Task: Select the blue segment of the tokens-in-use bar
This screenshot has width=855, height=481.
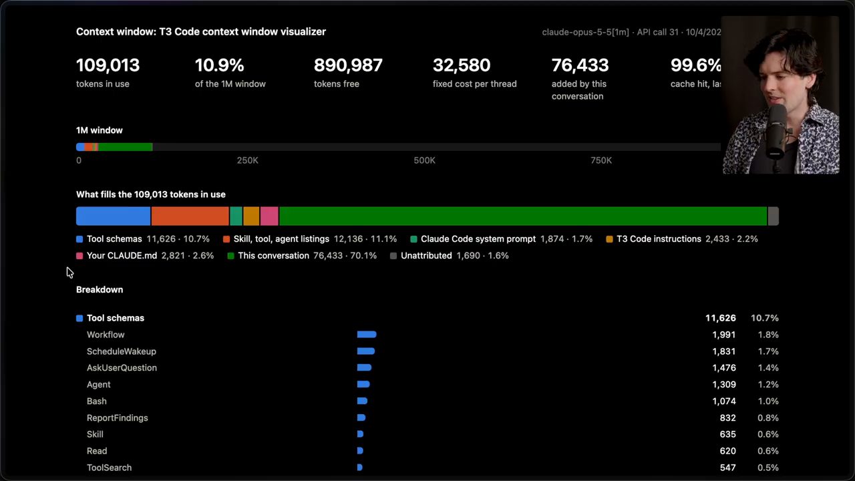Action: pos(114,216)
